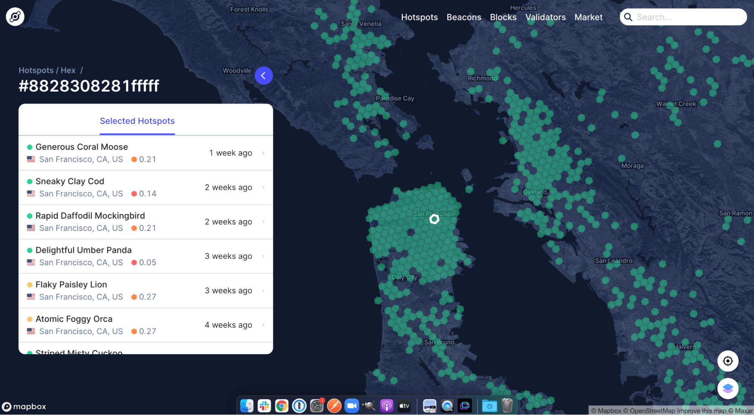Expand Atomic Foggy Orca row chevron
The height and width of the screenshot is (415, 754).
point(263,325)
